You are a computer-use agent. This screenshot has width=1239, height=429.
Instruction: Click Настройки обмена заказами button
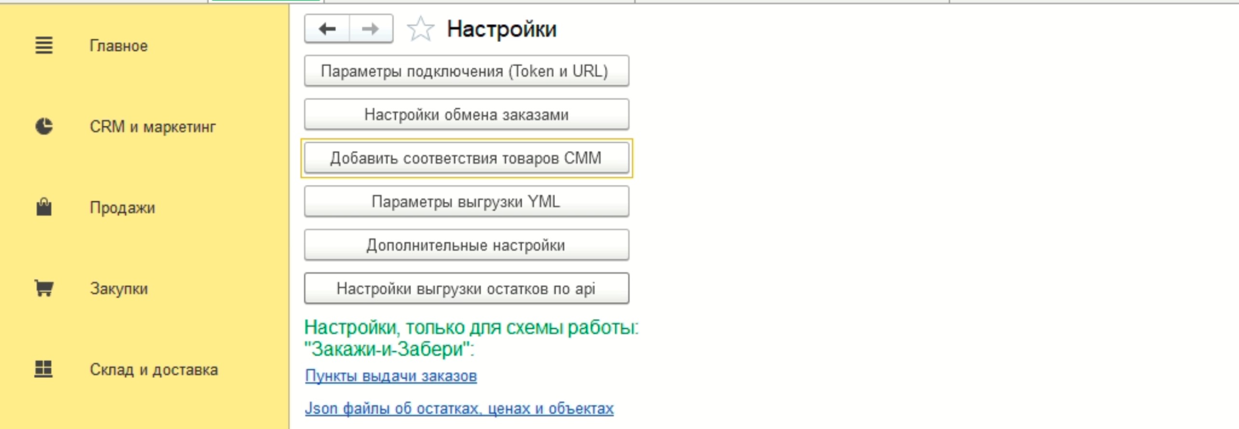coord(467,115)
